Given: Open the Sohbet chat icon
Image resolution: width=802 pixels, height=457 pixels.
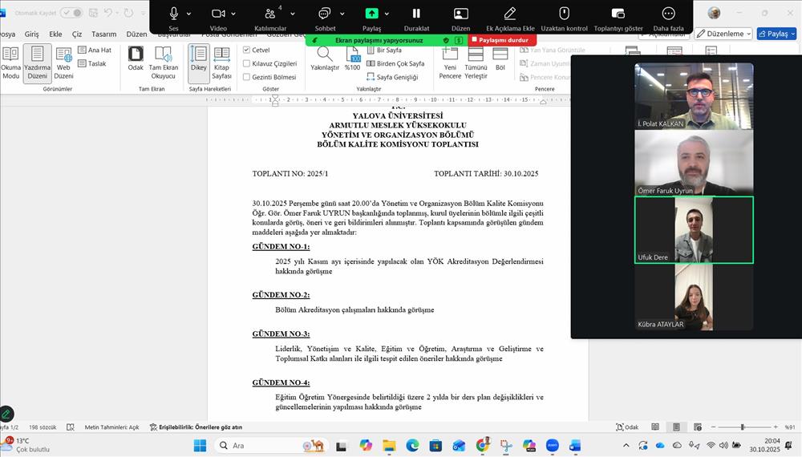Looking at the screenshot, I should click(325, 14).
